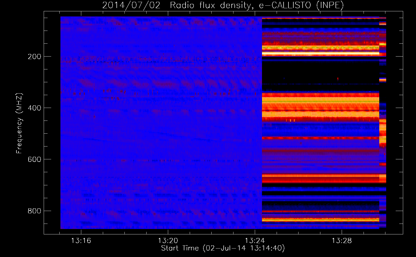Click the plot title '2014/07/02 Radio flux density'
416x257 pixels.
tap(223, 5)
